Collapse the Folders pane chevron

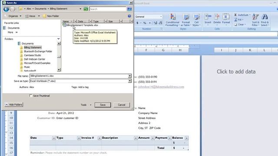click(x=59, y=39)
